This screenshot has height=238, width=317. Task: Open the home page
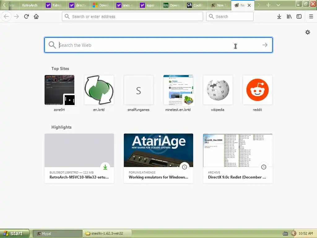click(36, 16)
